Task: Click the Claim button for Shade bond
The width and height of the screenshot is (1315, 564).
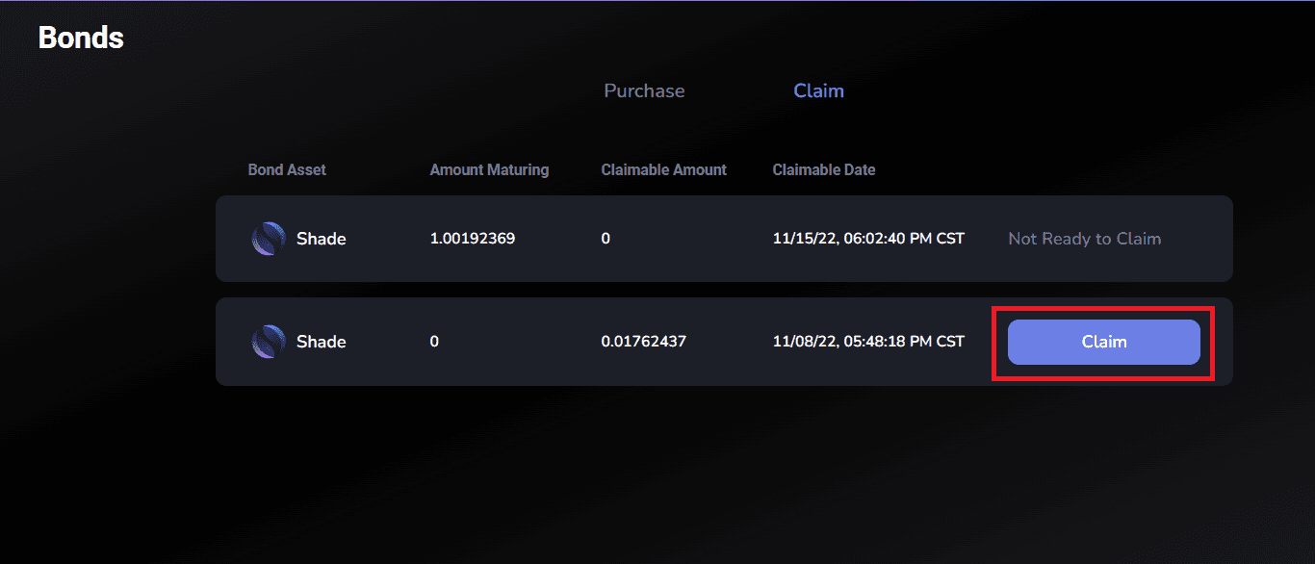Action: (1103, 342)
